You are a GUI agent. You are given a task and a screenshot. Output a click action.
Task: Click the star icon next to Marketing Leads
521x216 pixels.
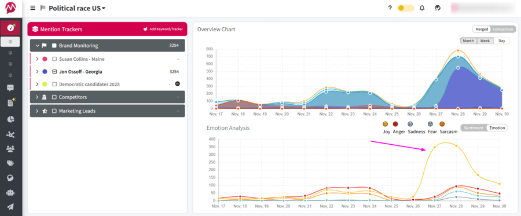(45, 111)
